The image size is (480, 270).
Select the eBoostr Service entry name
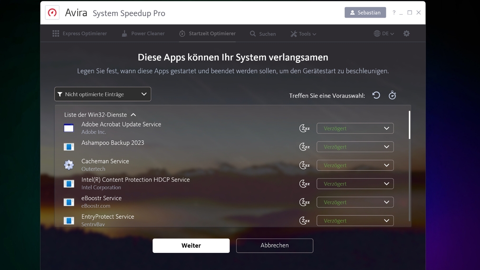pyautogui.click(x=101, y=198)
